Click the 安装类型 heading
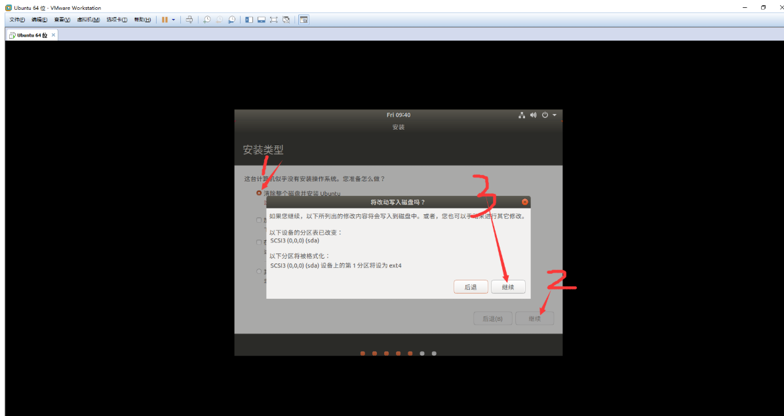The image size is (784, 416). pyautogui.click(x=263, y=150)
